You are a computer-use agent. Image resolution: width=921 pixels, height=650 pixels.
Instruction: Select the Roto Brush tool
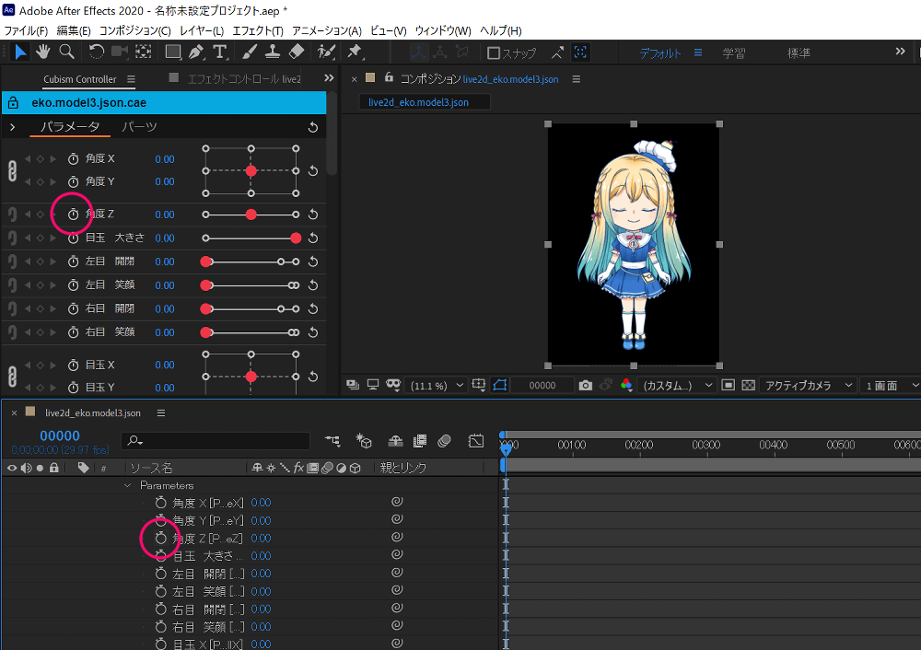coord(326,52)
